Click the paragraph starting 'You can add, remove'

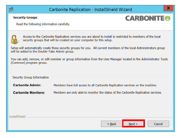tap(89, 61)
